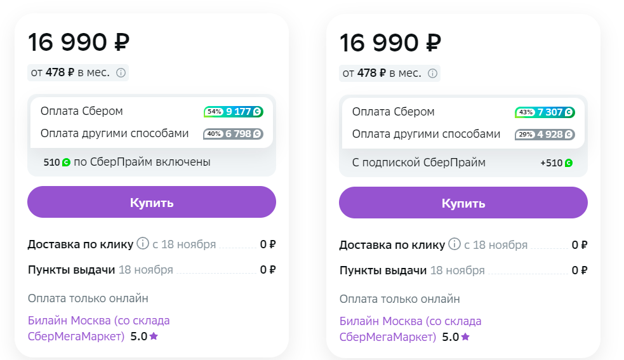Viewport: 624px width, 360px height.
Task: Click info icon beside right monthly payment
Action: [432, 74]
